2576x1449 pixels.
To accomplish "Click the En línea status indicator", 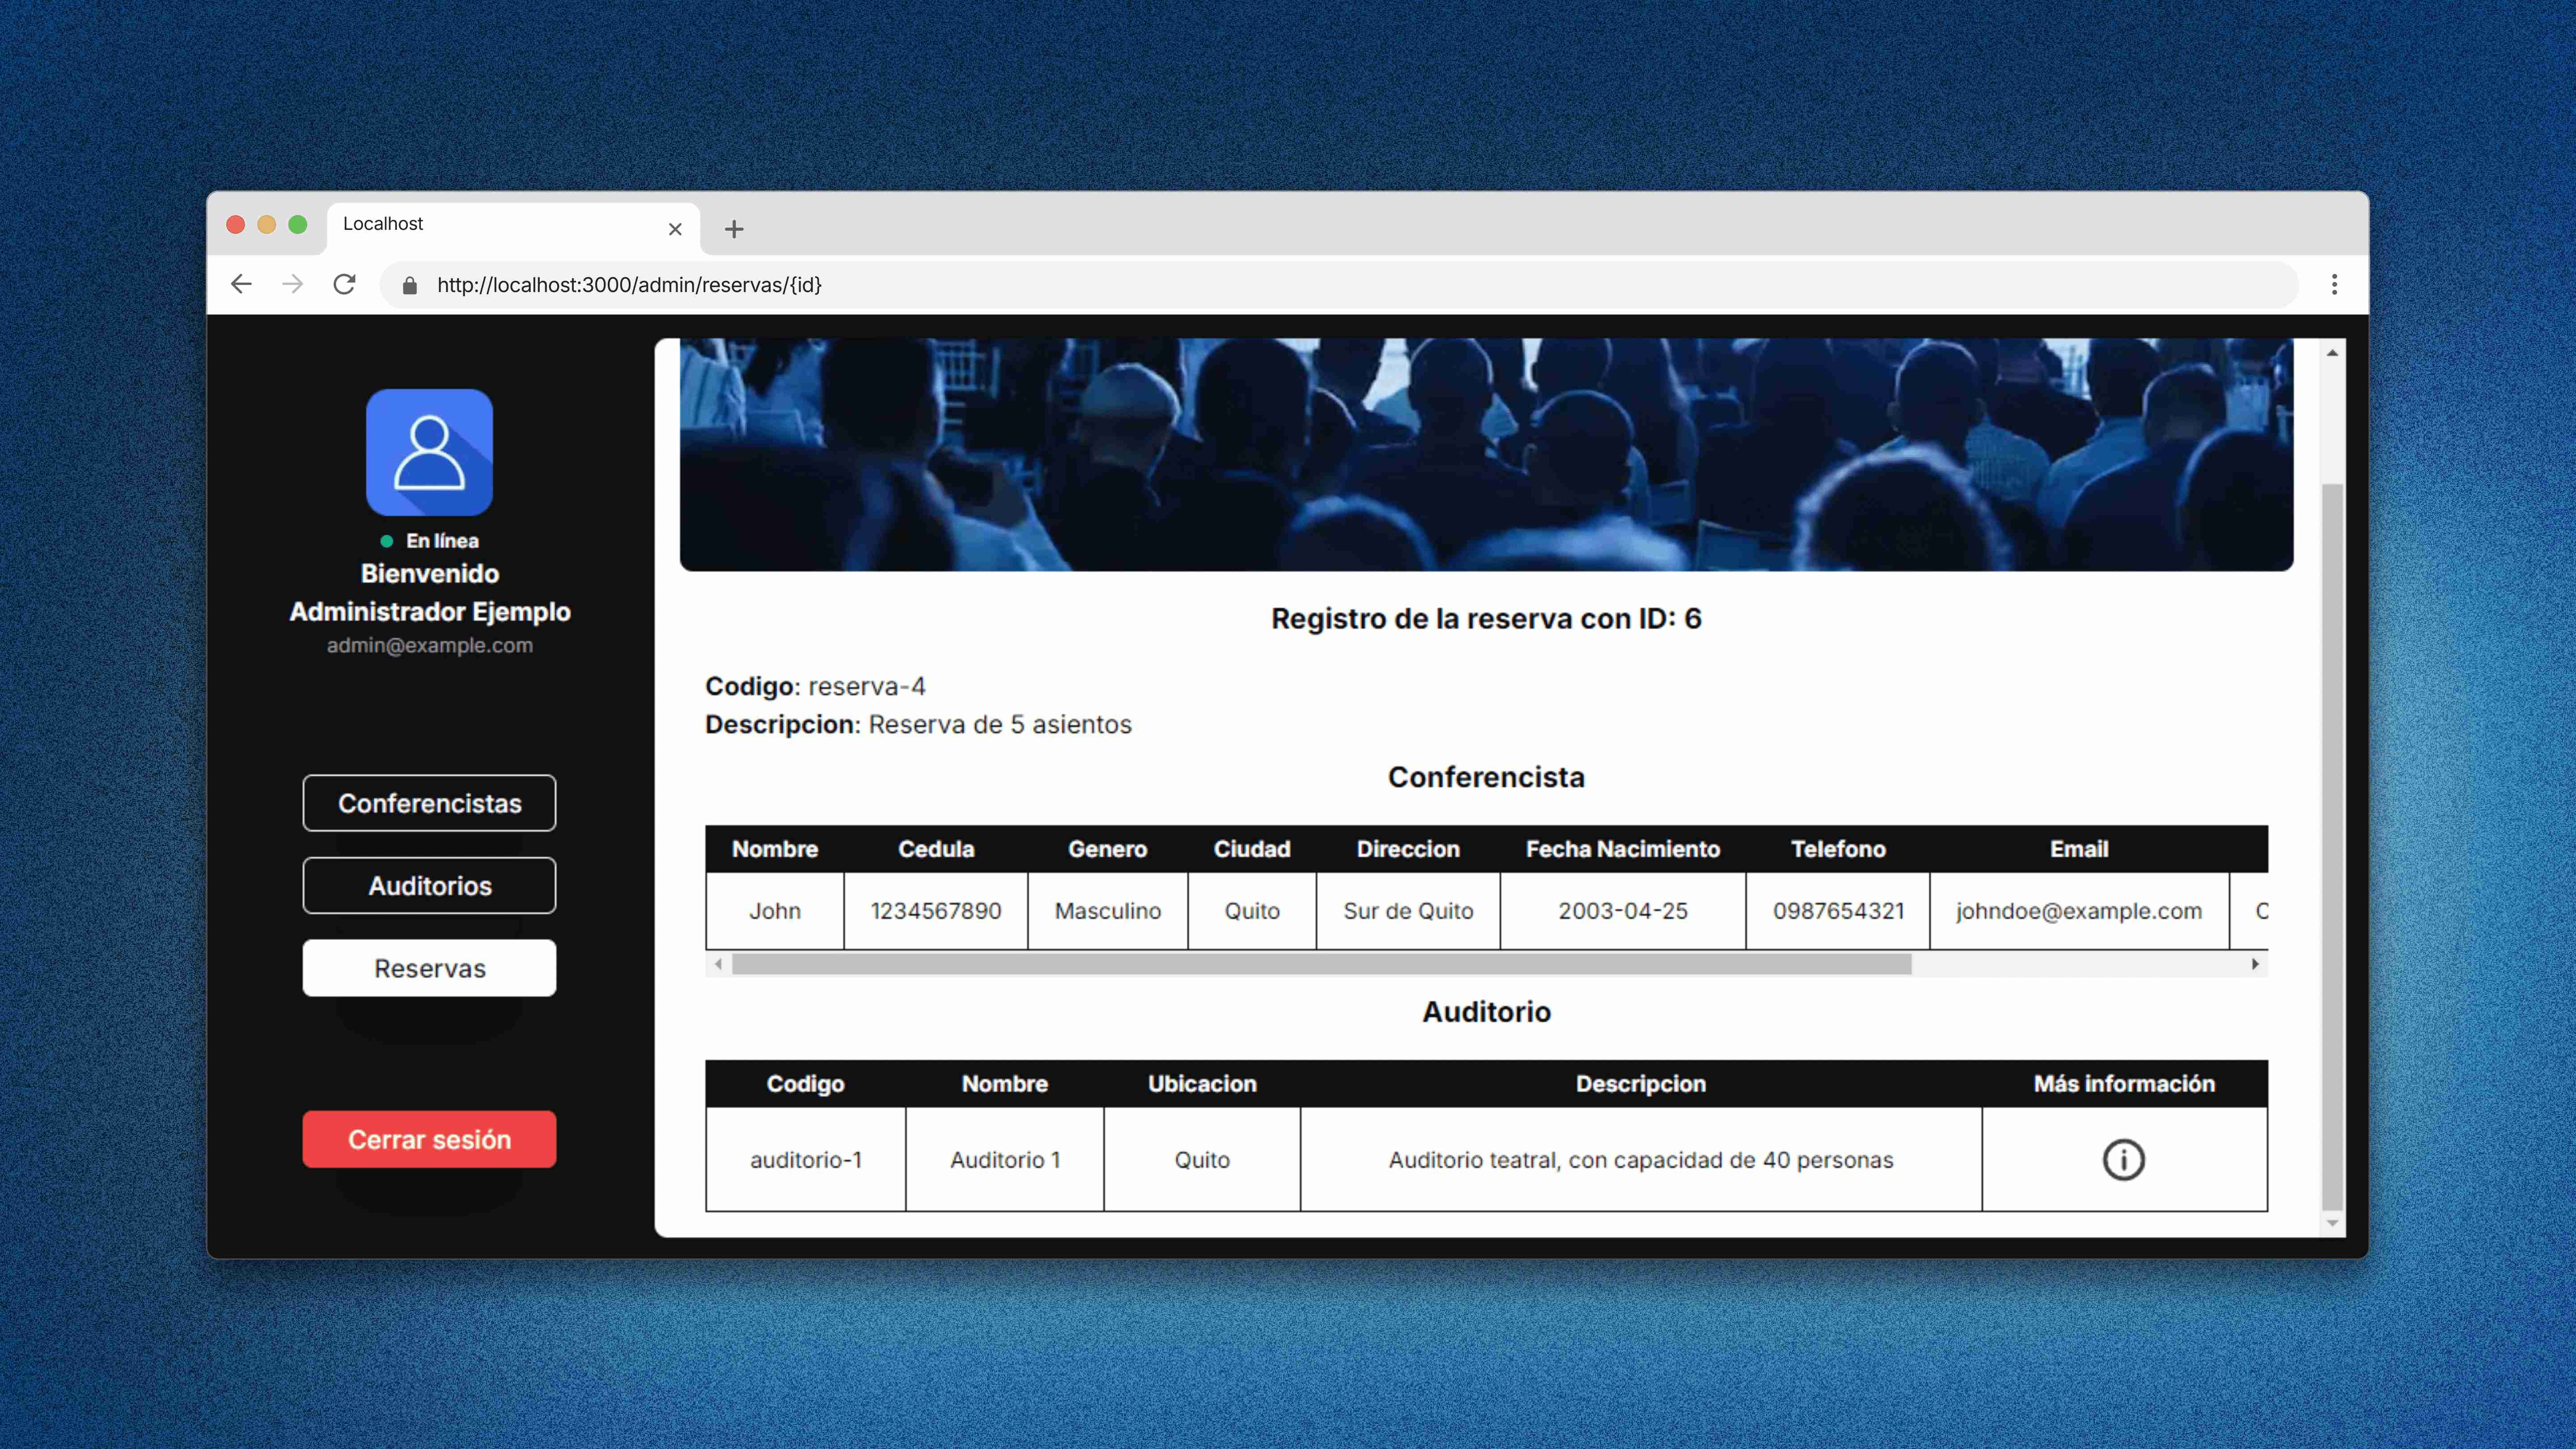I will [x=429, y=541].
